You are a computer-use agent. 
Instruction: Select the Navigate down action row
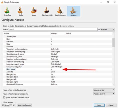(x=58, y=77)
